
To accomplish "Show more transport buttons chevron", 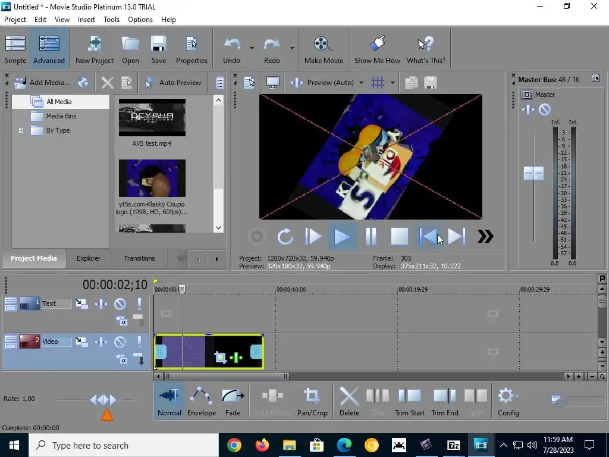I will click(x=485, y=236).
